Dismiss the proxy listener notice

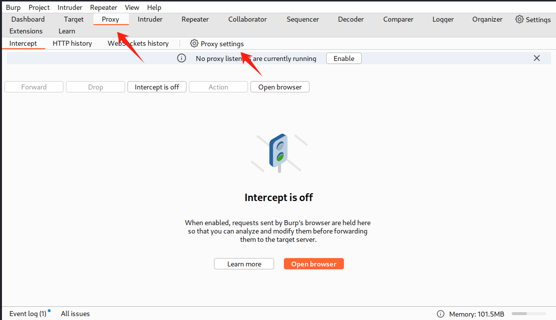tap(537, 58)
